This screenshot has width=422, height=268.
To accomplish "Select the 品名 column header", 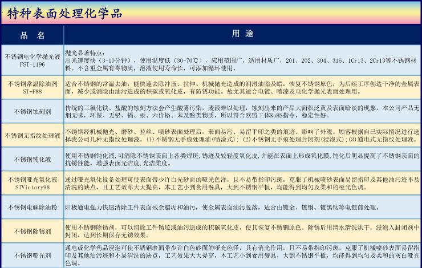I will tap(32, 35).
